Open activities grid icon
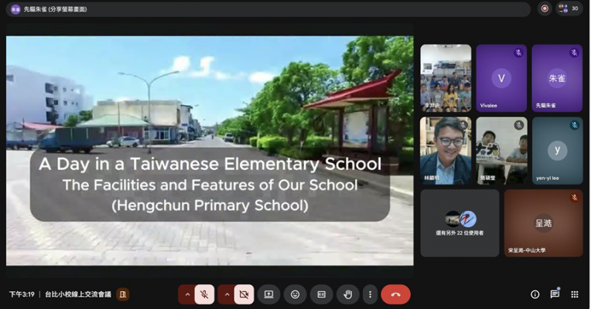 575,294
